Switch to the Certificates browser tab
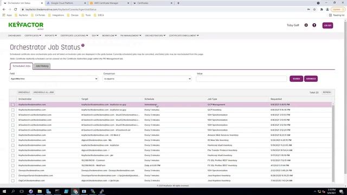The height and width of the screenshot is (195, 347). click(x=152, y=3)
